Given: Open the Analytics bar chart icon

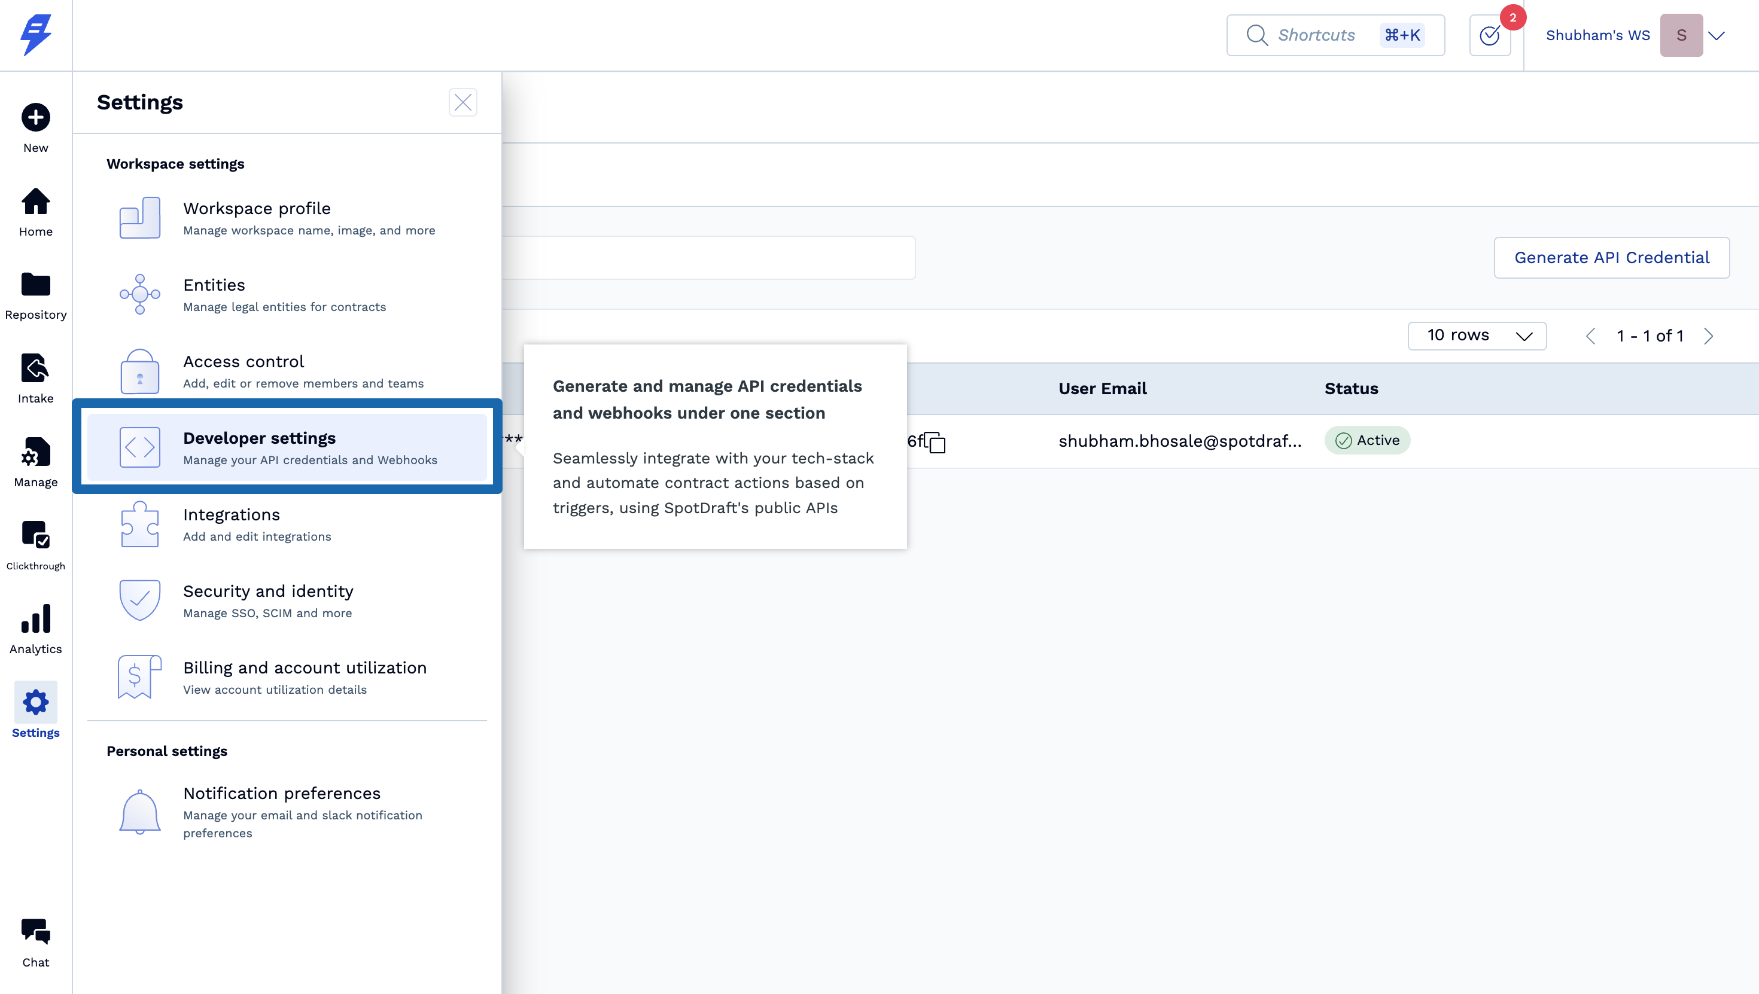Looking at the screenshot, I should (35, 619).
